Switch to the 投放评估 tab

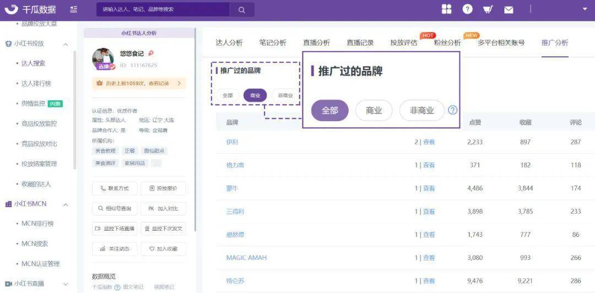click(404, 42)
